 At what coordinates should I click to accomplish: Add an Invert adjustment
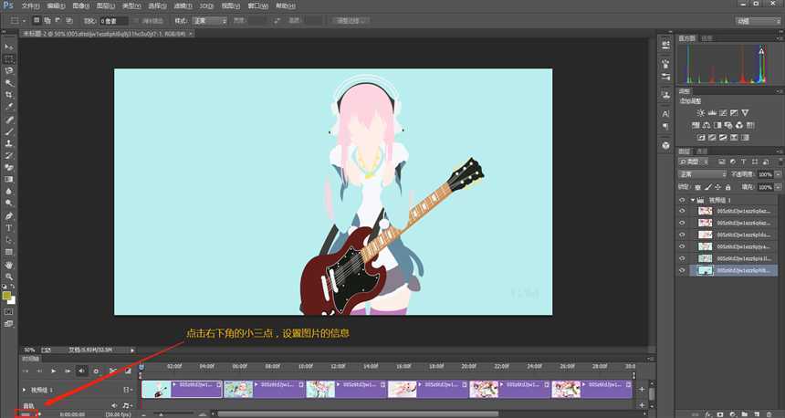[x=701, y=137]
